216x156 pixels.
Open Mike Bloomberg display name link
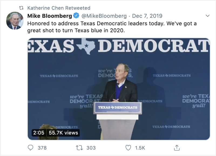pyautogui.click(x=50, y=16)
